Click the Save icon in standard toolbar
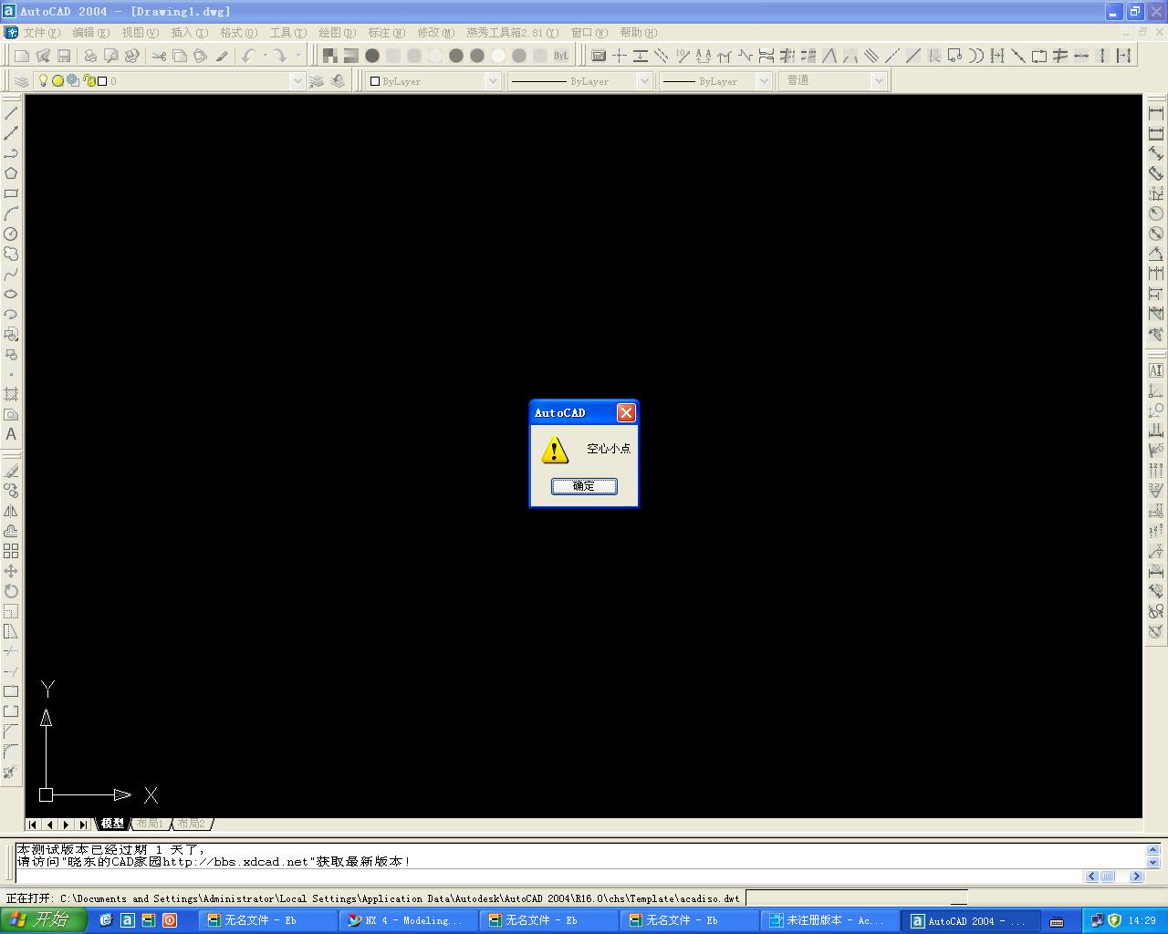Viewport: 1168px width, 934px height. [x=64, y=56]
